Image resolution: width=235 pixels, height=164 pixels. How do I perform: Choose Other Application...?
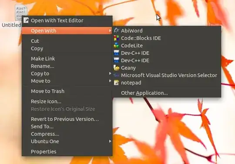pos(167,93)
